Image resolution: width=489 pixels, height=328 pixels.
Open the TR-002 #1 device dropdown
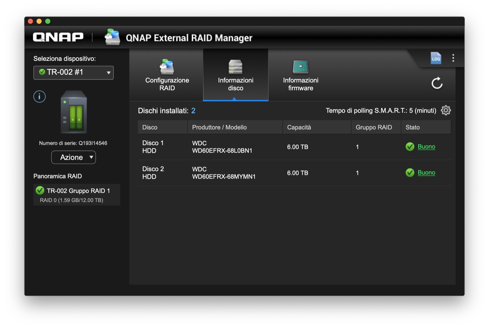click(x=73, y=73)
